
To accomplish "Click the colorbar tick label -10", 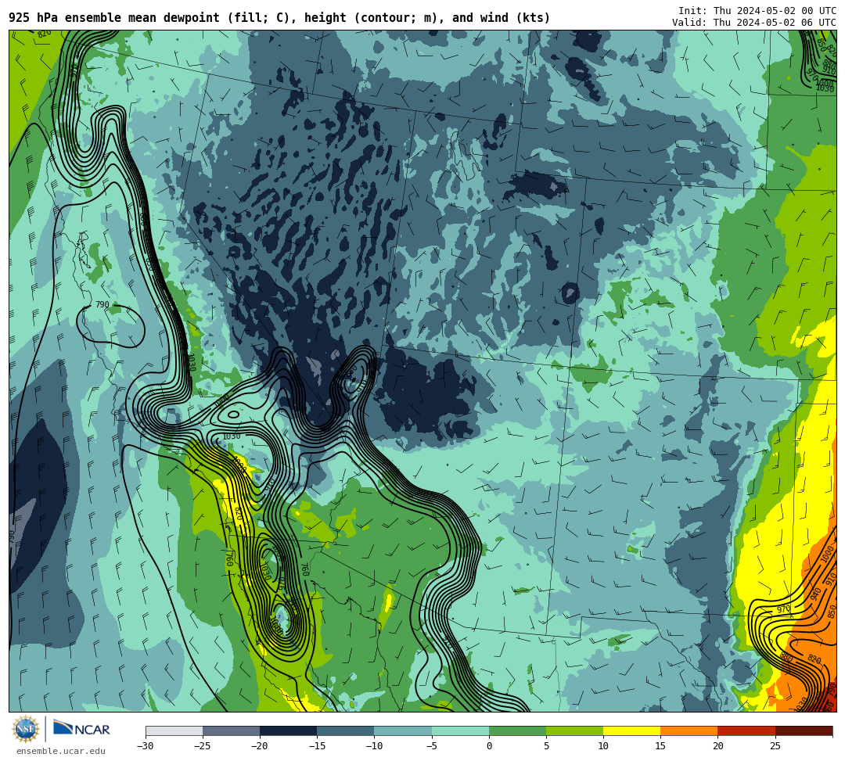I will click(374, 746).
